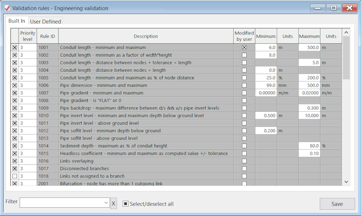Edit maximum value 5.0 for rule 1003
361x216 pixels.
click(309, 63)
